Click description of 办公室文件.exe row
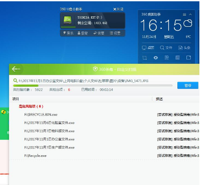 coord(178,139)
